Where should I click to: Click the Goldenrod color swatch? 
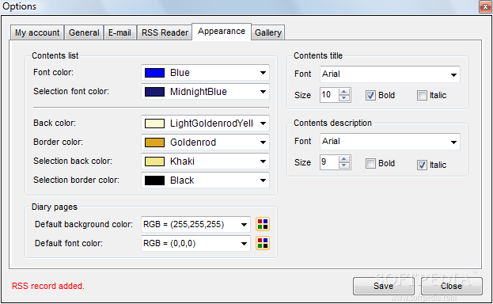click(154, 142)
